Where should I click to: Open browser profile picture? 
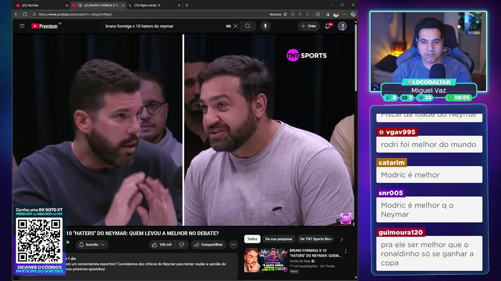click(x=336, y=14)
